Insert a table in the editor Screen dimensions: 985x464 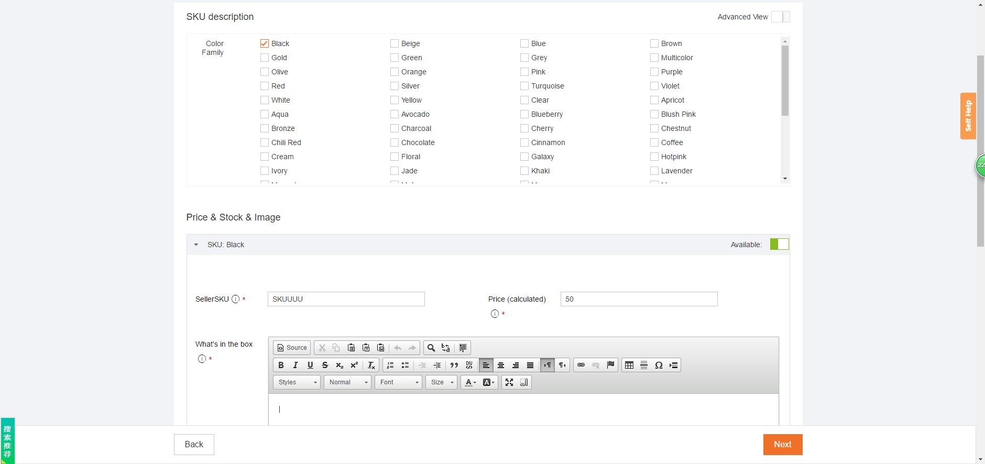[629, 365]
